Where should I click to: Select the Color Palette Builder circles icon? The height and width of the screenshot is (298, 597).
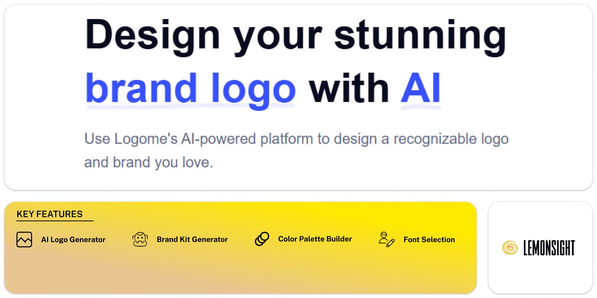pos(262,239)
